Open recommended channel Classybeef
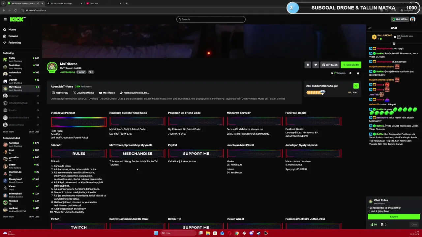Screen dimensions: 422x237 (x=21, y=181)
